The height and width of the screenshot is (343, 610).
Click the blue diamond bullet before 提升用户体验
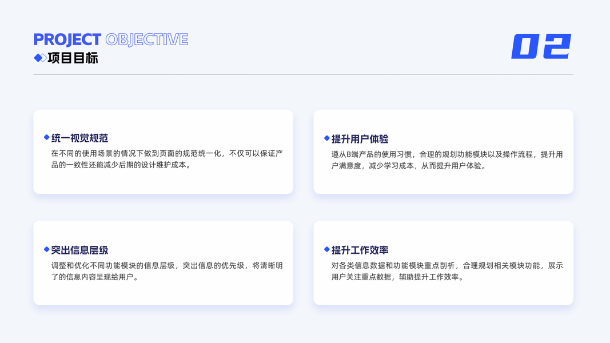pyautogui.click(x=327, y=138)
